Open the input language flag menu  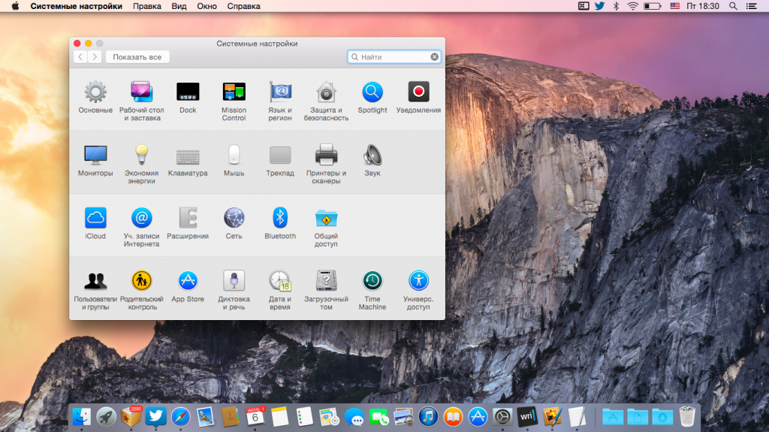coord(674,6)
